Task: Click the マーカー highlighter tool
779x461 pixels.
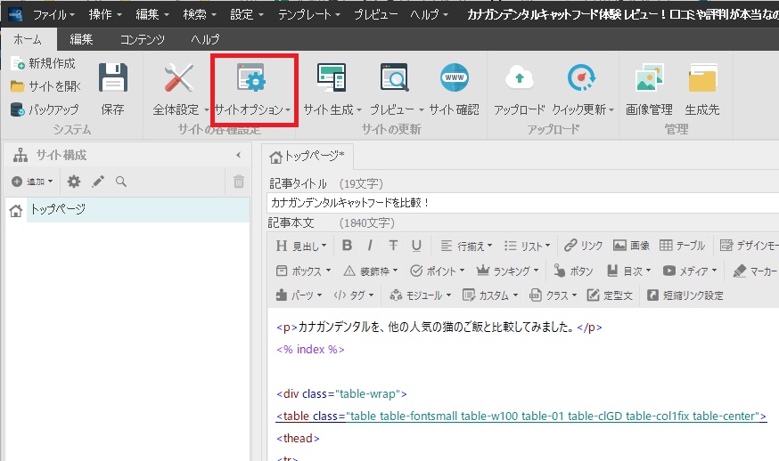Action: click(x=756, y=271)
